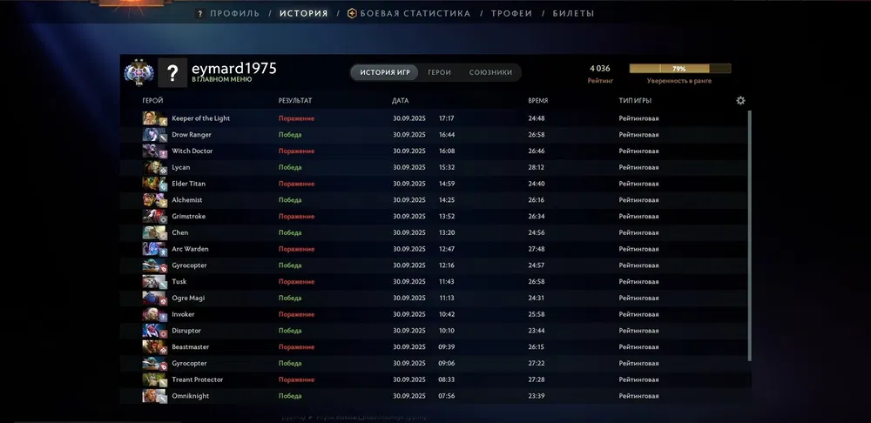Click Lycan hero portrait
Viewport: 871px width, 423px height.
154,167
